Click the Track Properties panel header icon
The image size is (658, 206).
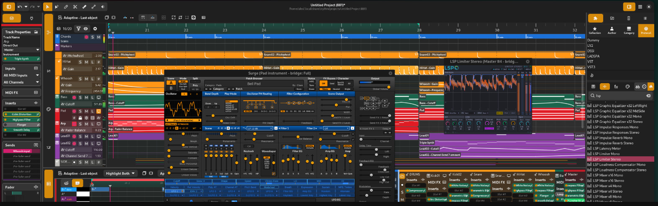[36, 32]
